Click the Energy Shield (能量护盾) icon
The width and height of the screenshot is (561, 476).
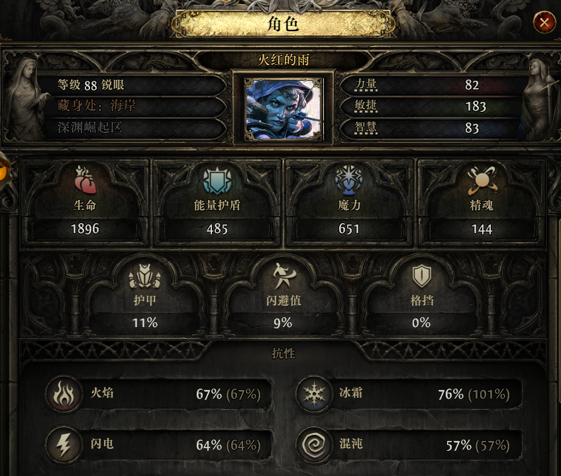pos(217,180)
